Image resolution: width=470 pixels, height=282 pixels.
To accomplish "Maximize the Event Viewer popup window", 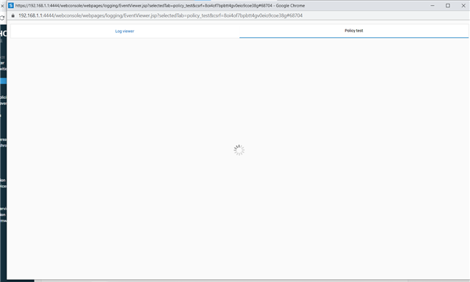I will pyautogui.click(x=448, y=5).
